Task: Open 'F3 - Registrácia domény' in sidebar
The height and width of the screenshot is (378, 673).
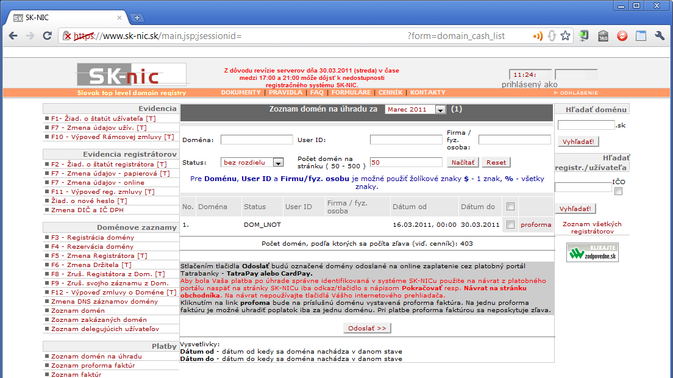Action: pyautogui.click(x=84, y=237)
